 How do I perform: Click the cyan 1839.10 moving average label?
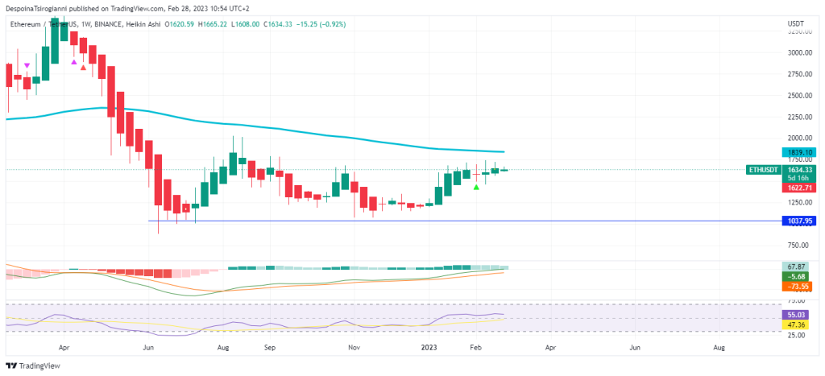[800, 152]
